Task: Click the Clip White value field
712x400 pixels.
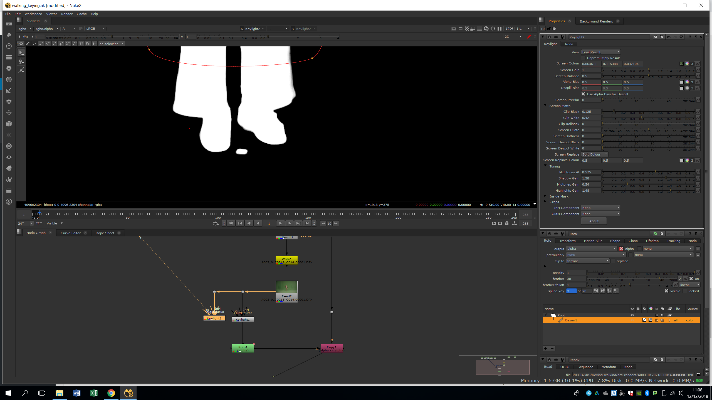Action: (591, 118)
